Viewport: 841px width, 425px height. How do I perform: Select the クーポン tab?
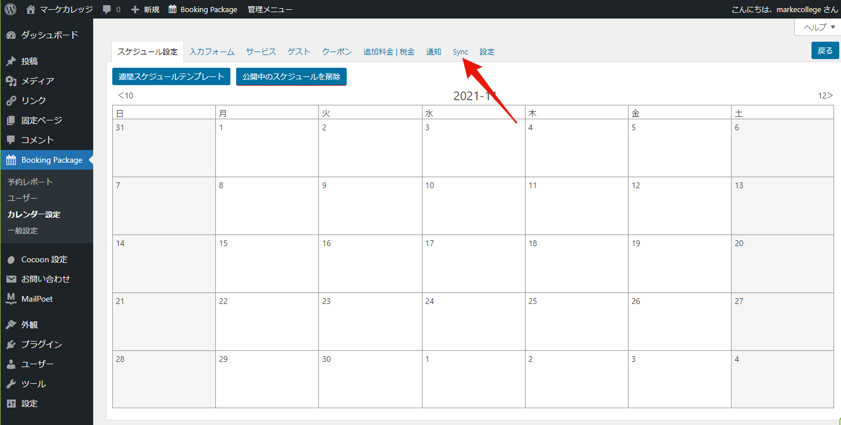(337, 52)
